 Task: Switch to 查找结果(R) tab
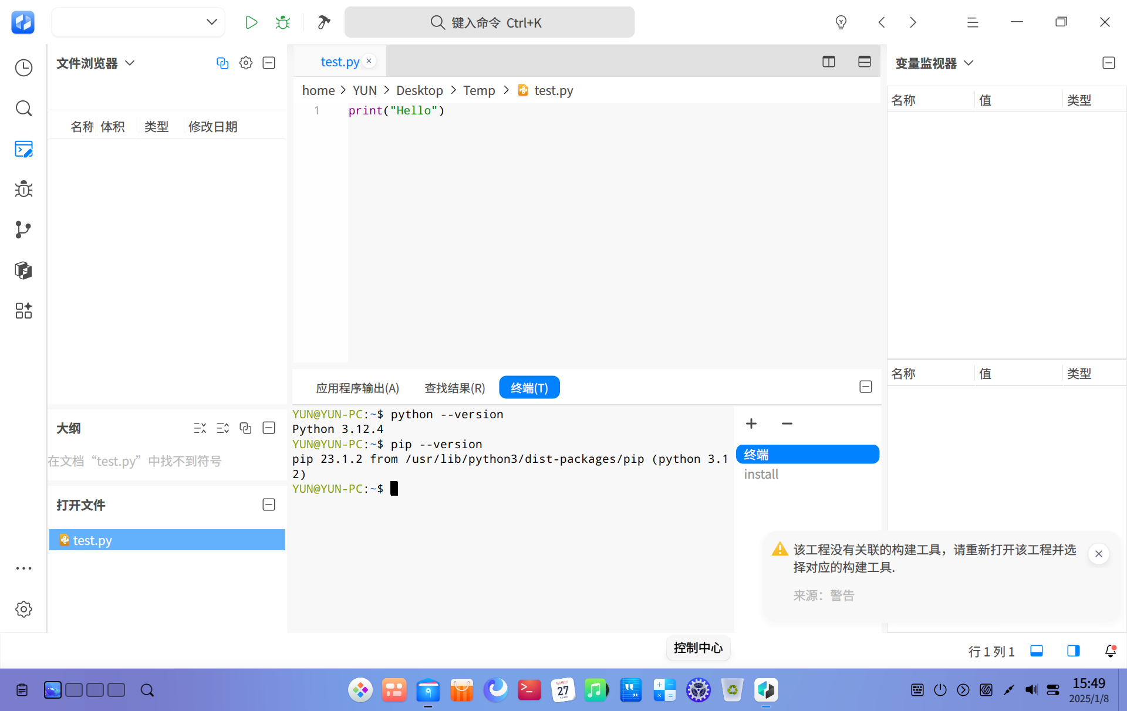tap(455, 388)
